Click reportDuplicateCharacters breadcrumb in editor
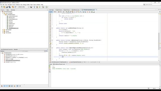This screenshot has width=161, height=91. click(x=76, y=62)
